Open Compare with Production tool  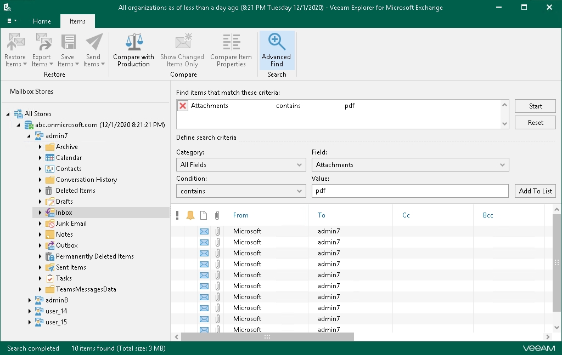(133, 50)
